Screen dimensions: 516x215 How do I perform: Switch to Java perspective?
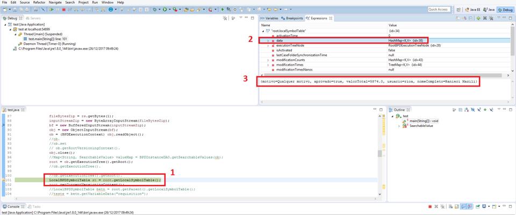pos(489,10)
